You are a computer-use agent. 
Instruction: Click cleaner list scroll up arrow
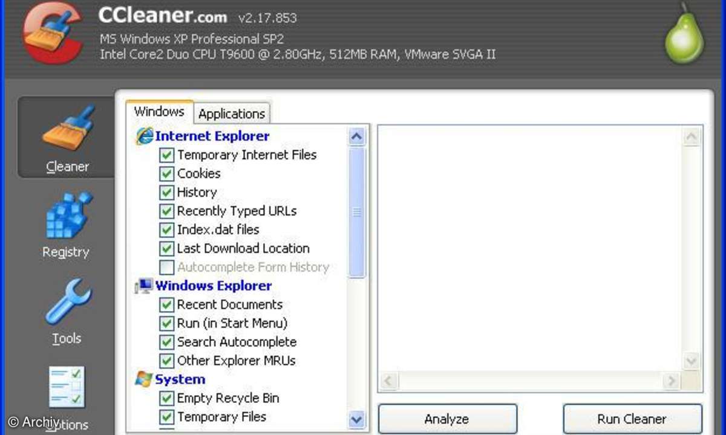(357, 137)
